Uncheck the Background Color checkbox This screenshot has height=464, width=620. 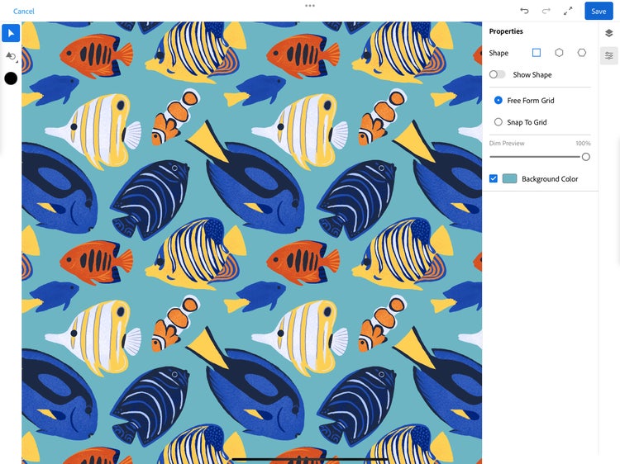(493, 178)
